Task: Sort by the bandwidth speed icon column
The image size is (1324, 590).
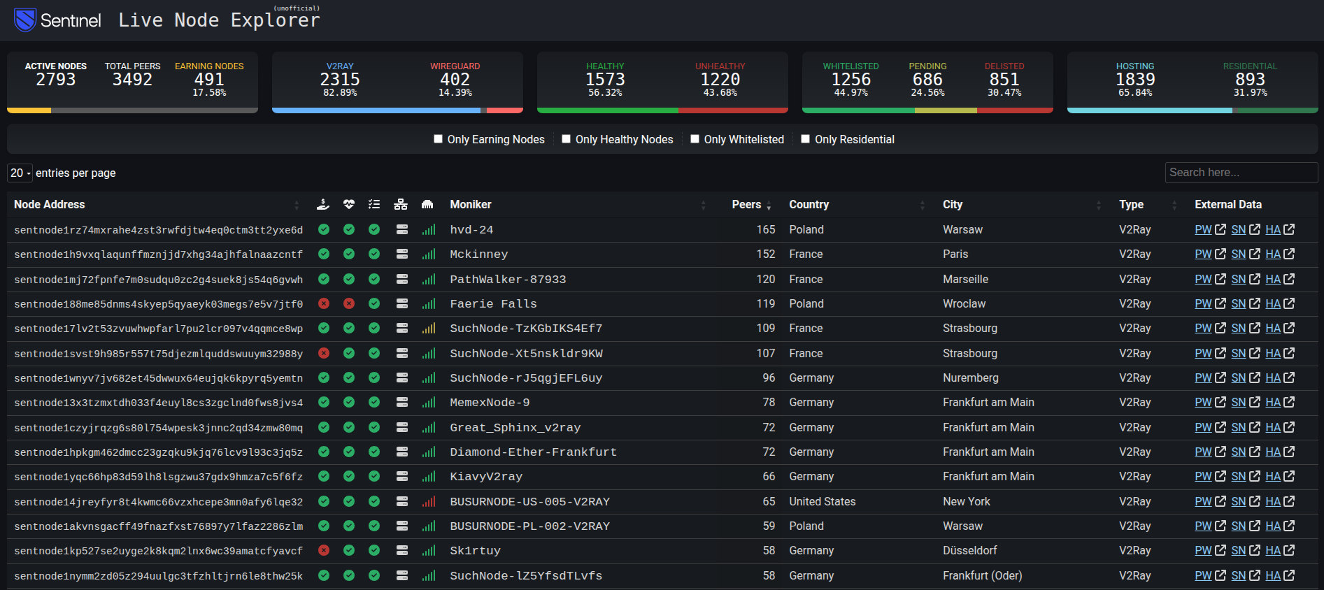Action: pyautogui.click(x=427, y=204)
